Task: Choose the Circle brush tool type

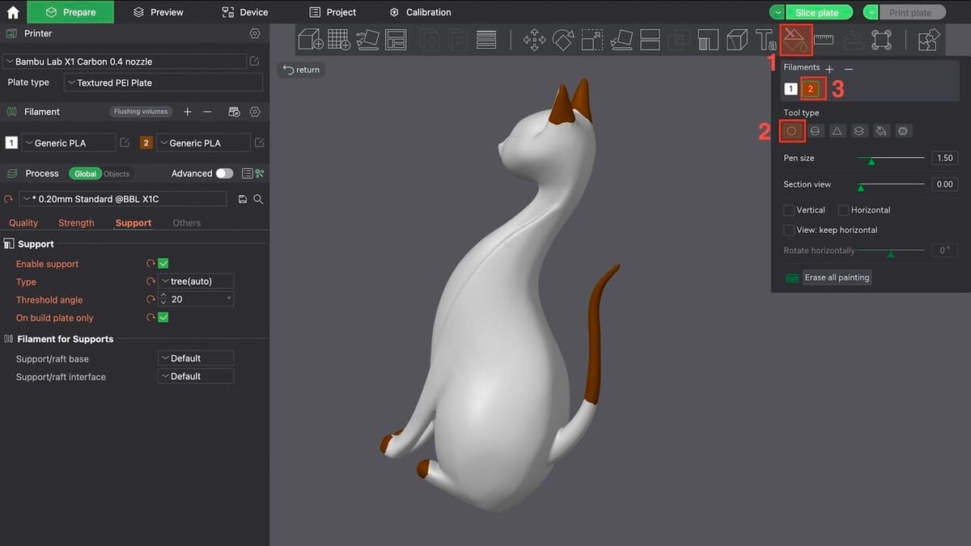Action: point(792,130)
